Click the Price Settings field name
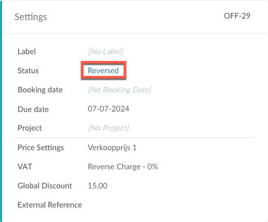 click(x=41, y=148)
